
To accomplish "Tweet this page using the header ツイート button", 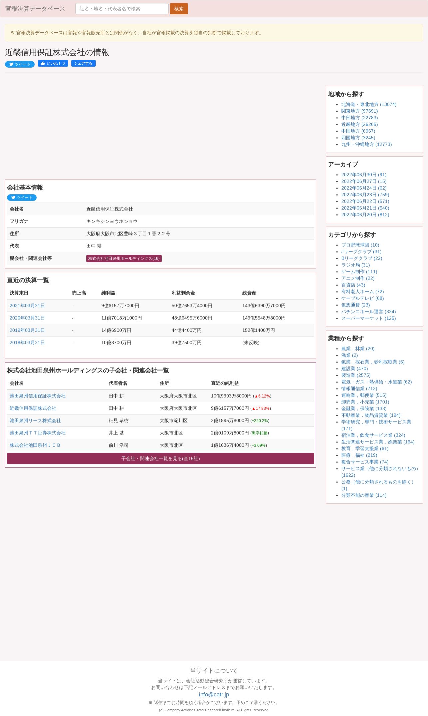I will pos(20,64).
